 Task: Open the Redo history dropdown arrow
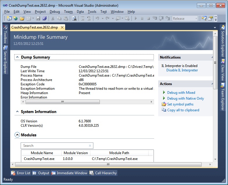tap(113, 19)
